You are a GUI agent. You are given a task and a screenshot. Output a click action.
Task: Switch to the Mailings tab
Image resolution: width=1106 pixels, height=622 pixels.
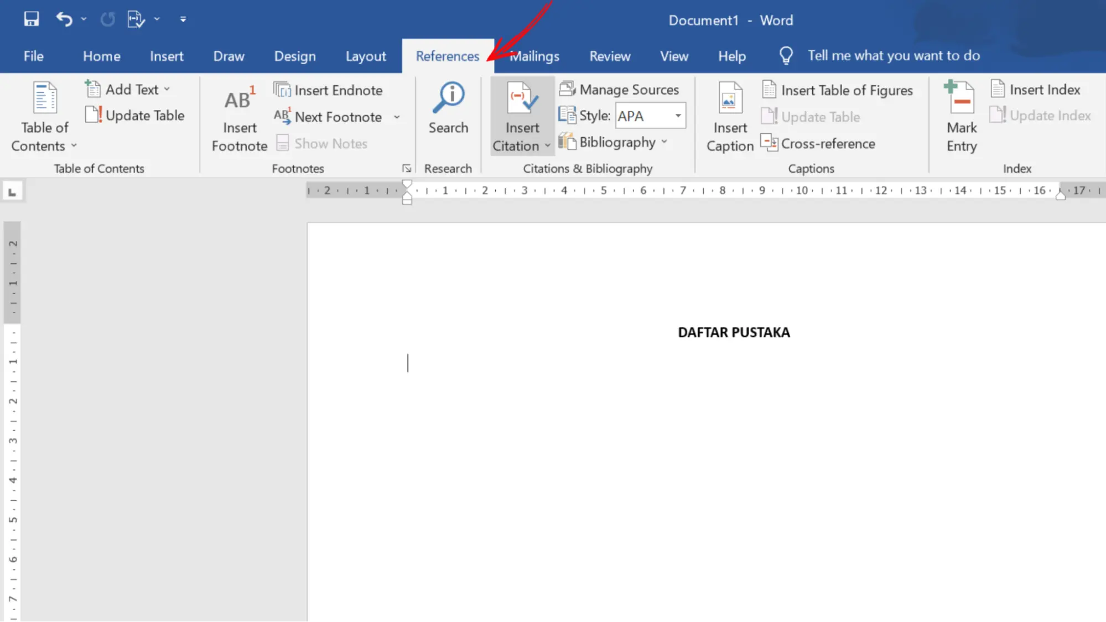[x=534, y=56]
